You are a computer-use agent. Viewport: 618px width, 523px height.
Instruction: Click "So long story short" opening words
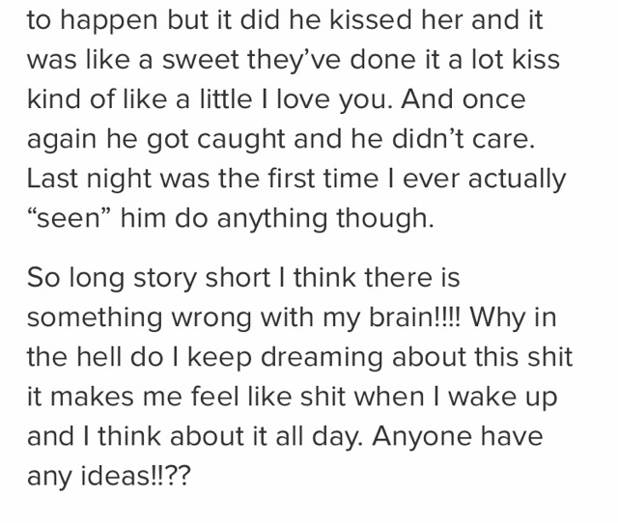[x=148, y=279]
